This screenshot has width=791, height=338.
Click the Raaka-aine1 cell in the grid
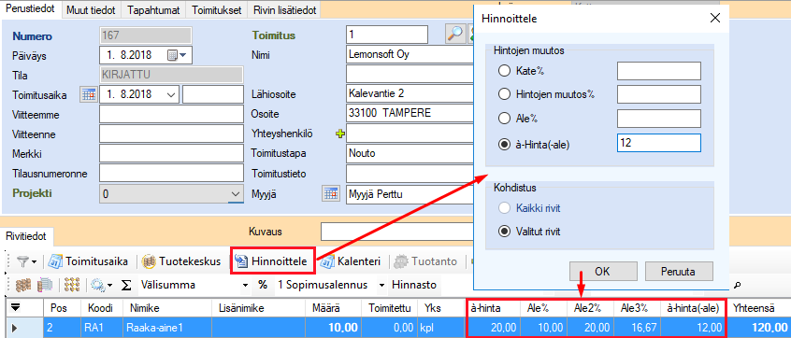tap(168, 329)
